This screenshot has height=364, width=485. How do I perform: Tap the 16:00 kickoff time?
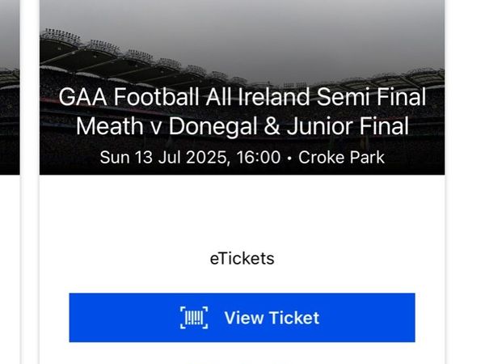point(259,157)
